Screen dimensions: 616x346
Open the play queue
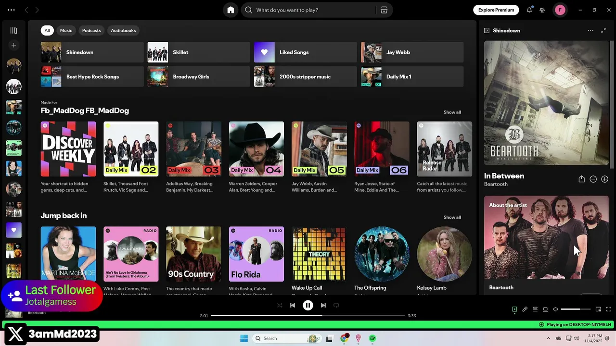(535, 309)
